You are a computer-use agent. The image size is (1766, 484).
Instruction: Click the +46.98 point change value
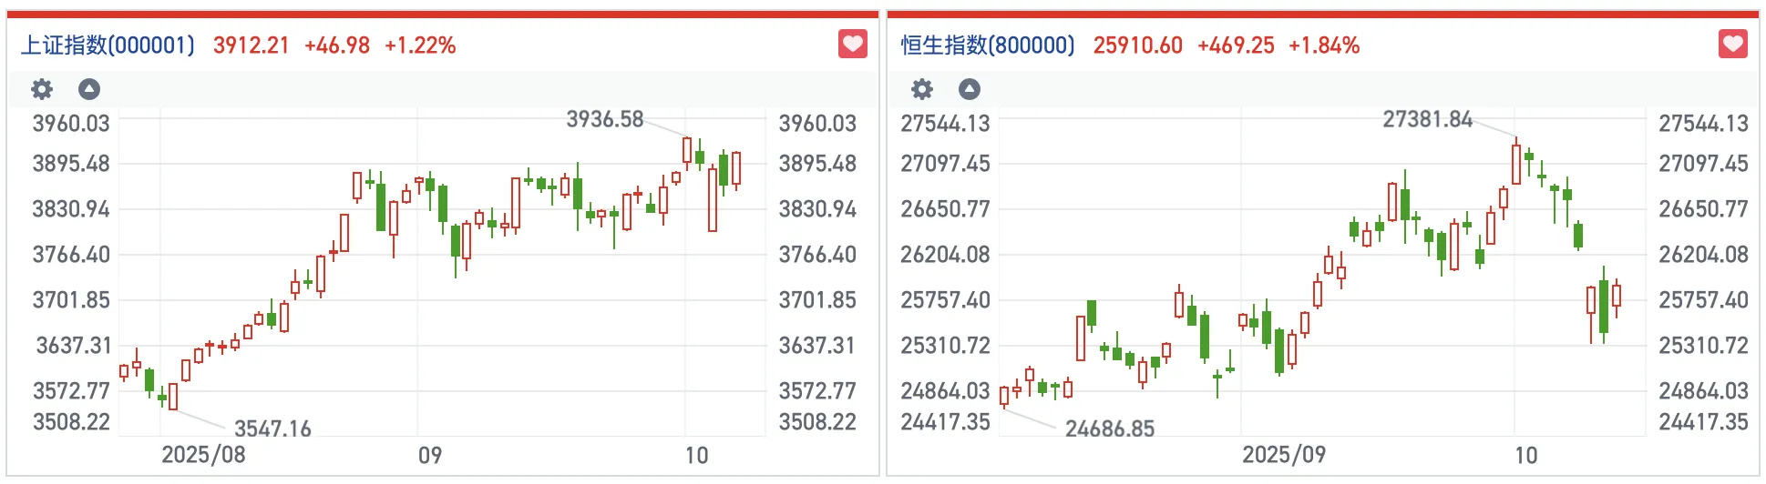point(337,45)
